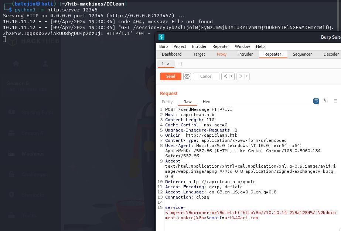Click the Accept-Language header line

pos(221,192)
